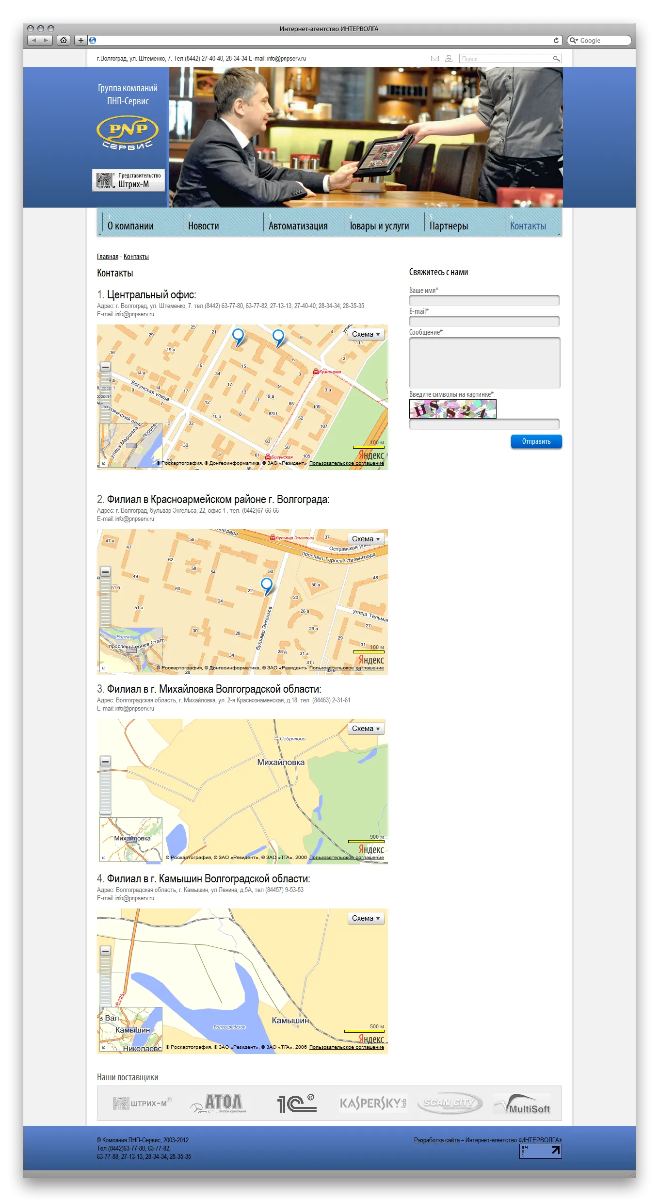The width and height of the screenshot is (659, 1201).
Task: Click the Штрих-М supplier logo
Action: (142, 1104)
